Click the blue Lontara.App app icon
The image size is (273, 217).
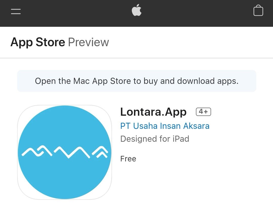tap(65, 152)
